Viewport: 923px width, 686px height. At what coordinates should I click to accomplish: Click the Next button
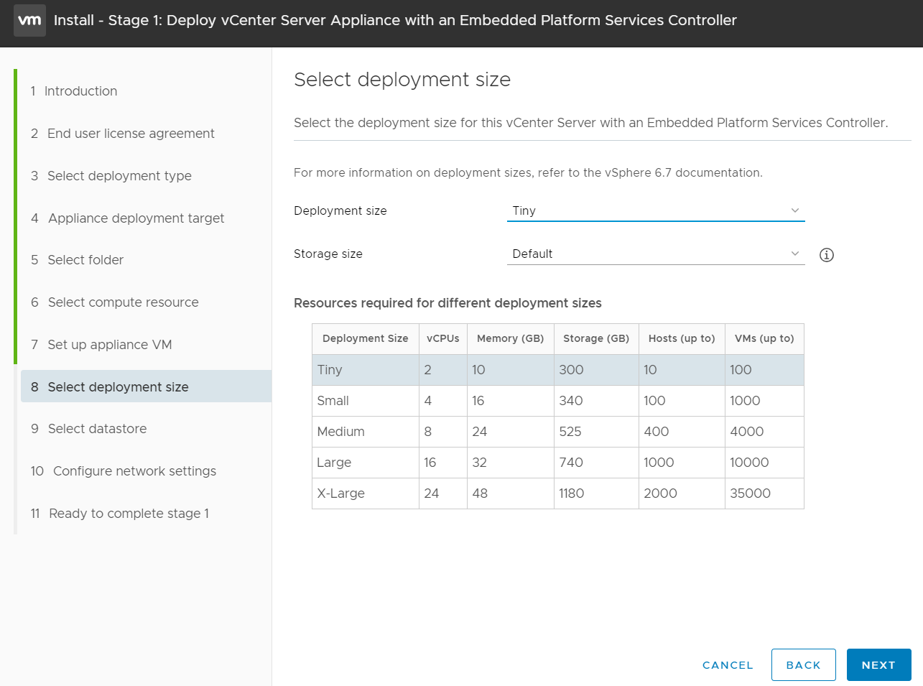click(878, 664)
